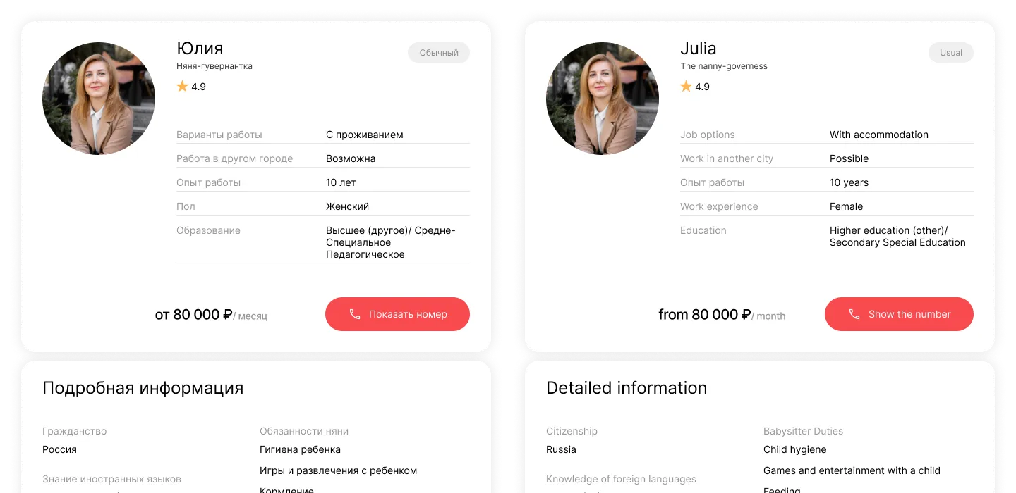Click the Обычный status badge

(x=439, y=53)
